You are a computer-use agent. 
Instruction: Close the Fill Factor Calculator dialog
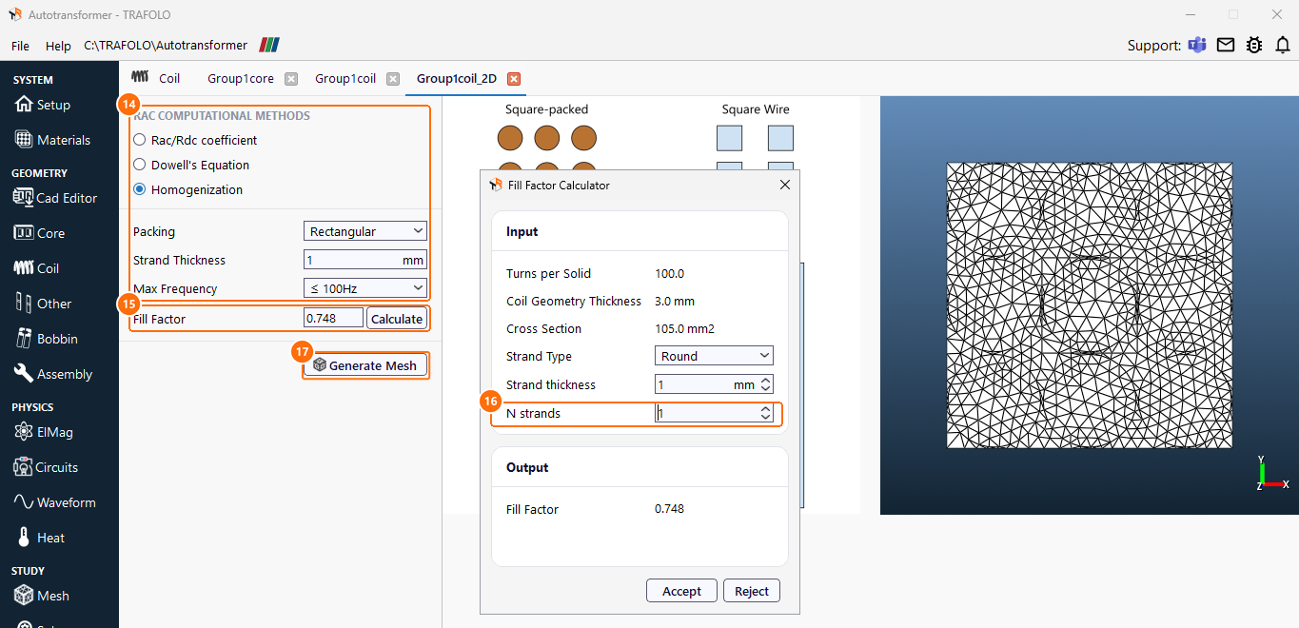785,185
